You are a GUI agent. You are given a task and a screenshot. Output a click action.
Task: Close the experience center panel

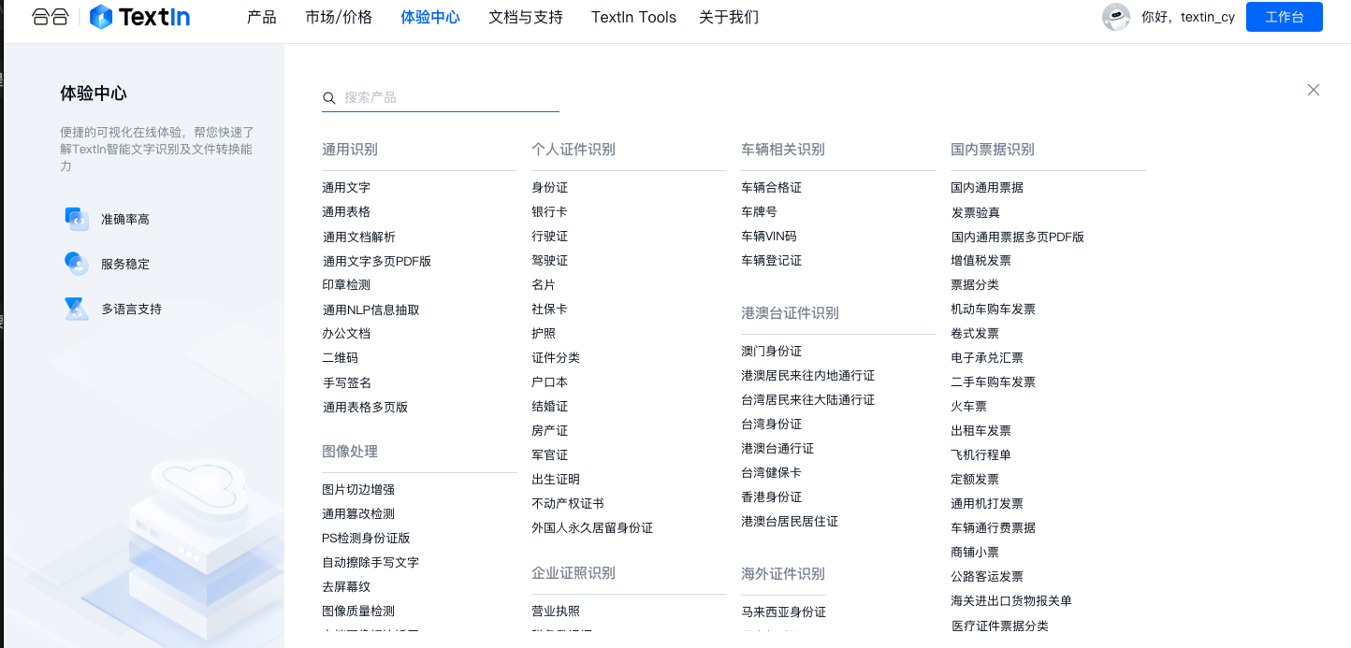pyautogui.click(x=1314, y=90)
